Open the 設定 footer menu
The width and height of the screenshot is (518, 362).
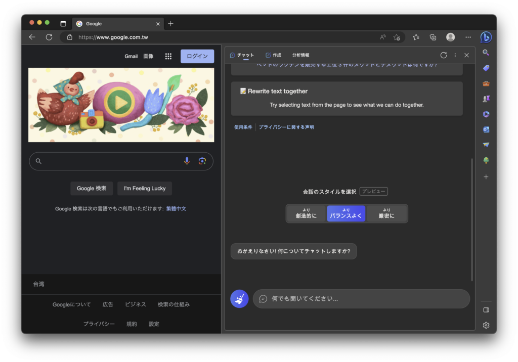pyautogui.click(x=154, y=324)
